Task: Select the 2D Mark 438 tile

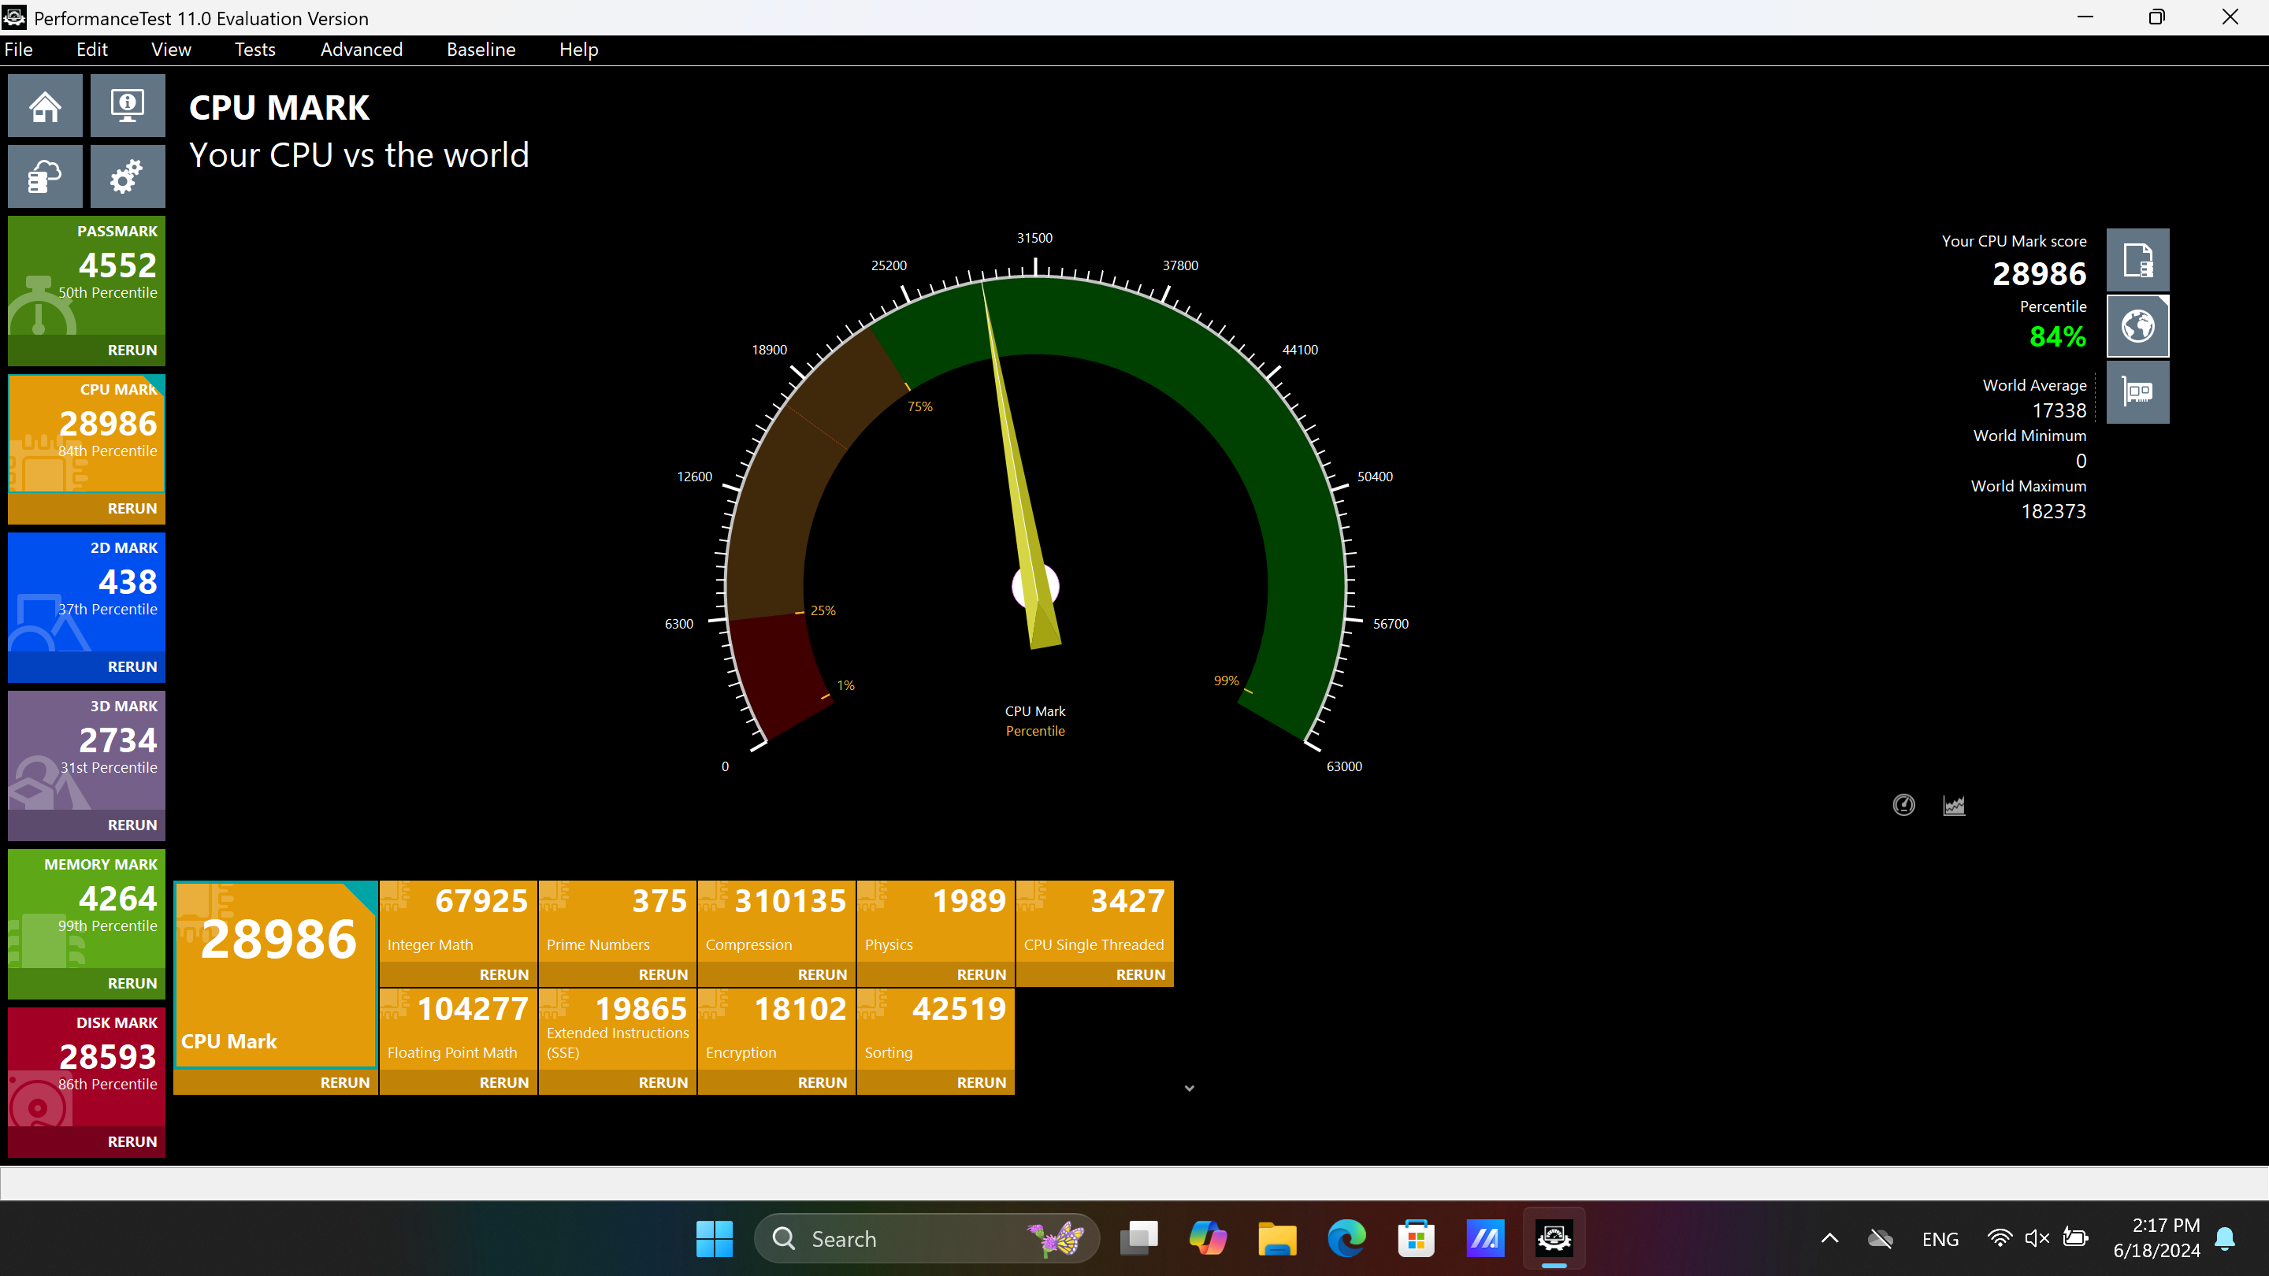Action: [87, 592]
